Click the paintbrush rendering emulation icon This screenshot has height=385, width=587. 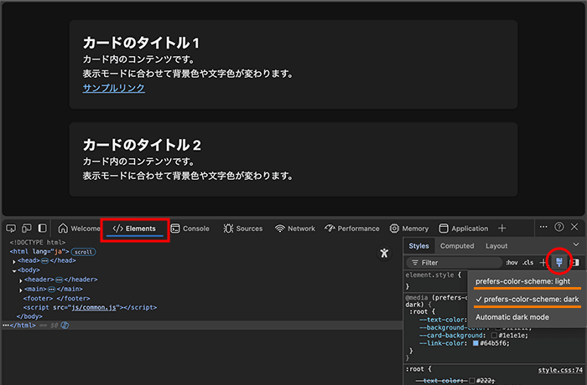point(559,263)
